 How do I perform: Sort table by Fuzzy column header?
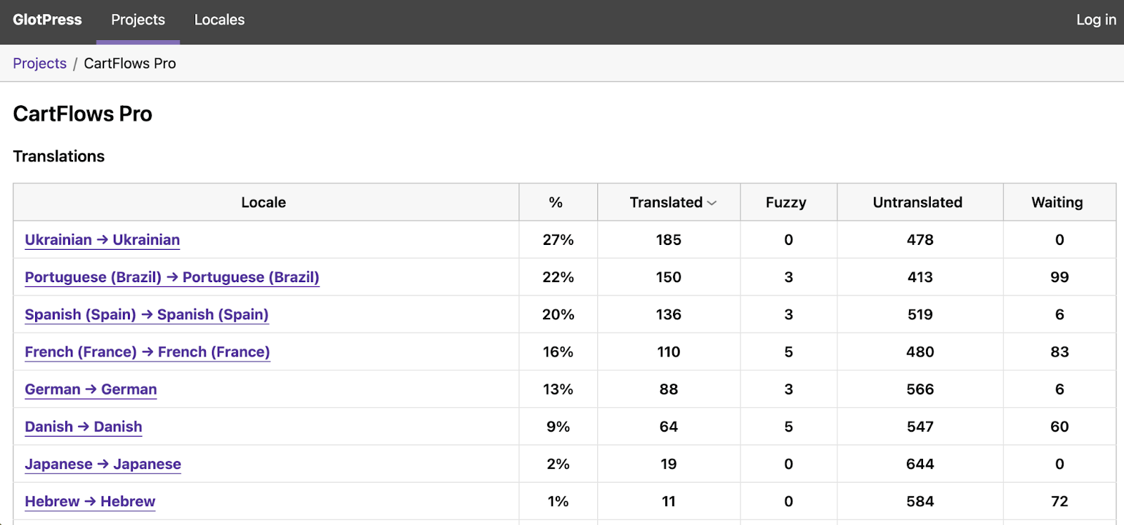coord(785,202)
